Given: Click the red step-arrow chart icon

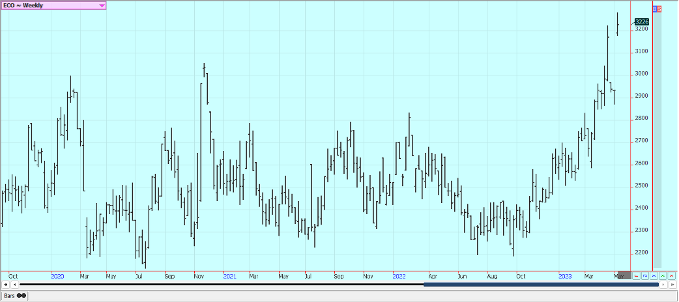Looking at the screenshot, I should (x=636, y=275).
